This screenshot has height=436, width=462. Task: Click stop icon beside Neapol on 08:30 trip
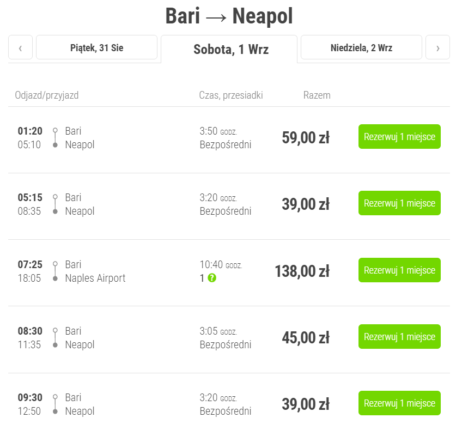[54, 346]
